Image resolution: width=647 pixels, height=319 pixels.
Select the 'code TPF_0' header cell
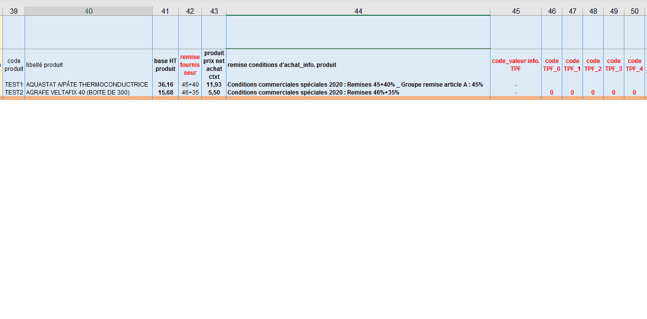point(551,65)
